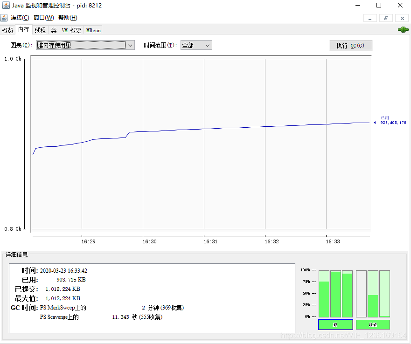
Task: Click the 16:33 time axis label
Action: tap(333, 241)
